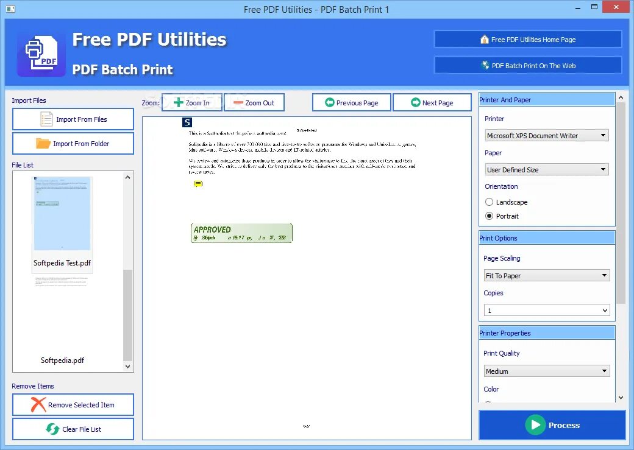Click the green left arrow Previous Page icon
Viewport: 634px width, 450px height.
click(330, 102)
